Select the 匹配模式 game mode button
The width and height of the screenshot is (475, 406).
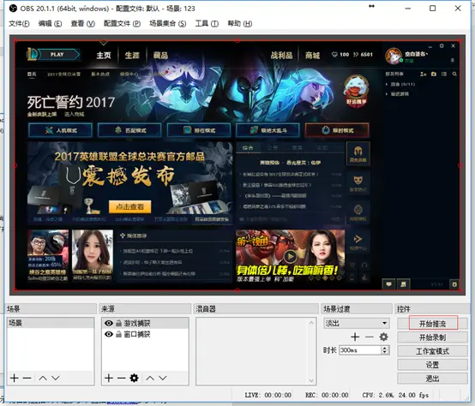pos(129,130)
